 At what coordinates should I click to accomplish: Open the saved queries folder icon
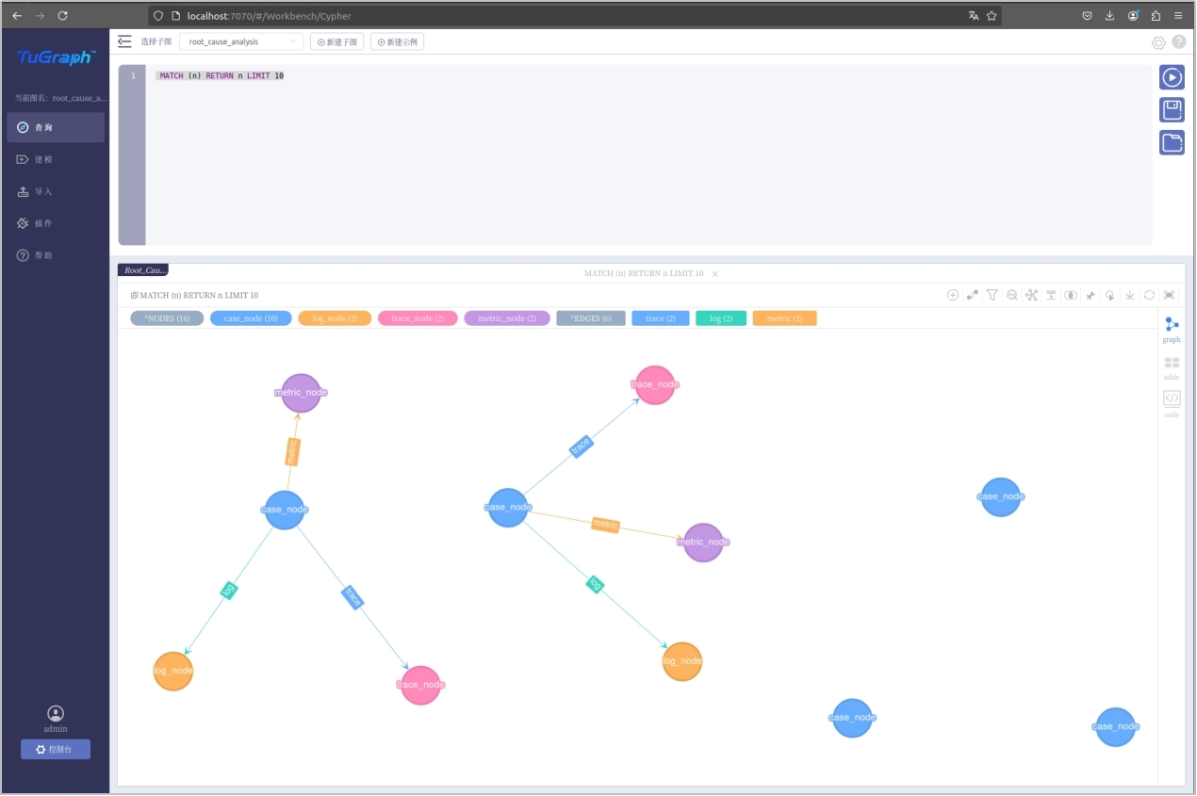[x=1172, y=142]
